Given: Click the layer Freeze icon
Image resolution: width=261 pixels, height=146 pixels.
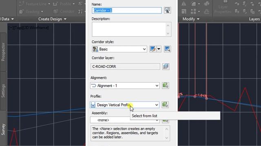Looking at the screenshot, I should (252, 4).
